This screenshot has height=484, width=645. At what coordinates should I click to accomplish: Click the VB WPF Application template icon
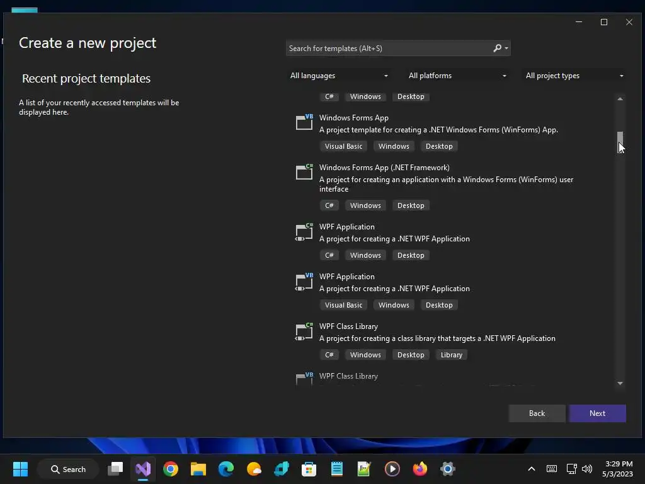point(304,282)
